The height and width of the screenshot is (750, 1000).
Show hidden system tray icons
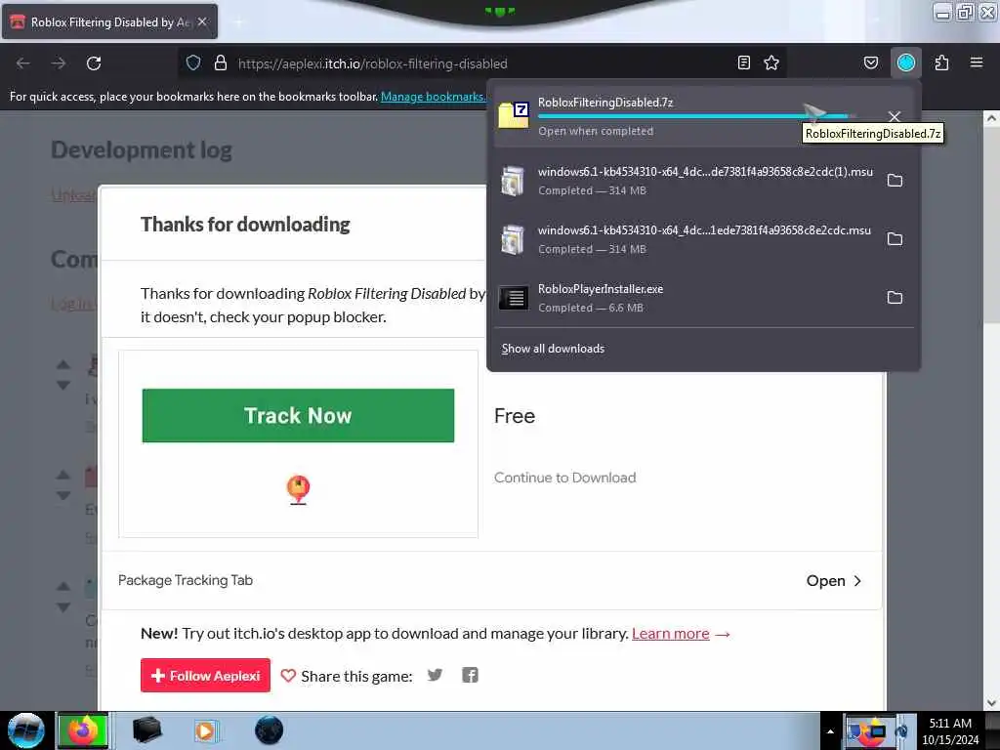tap(830, 731)
